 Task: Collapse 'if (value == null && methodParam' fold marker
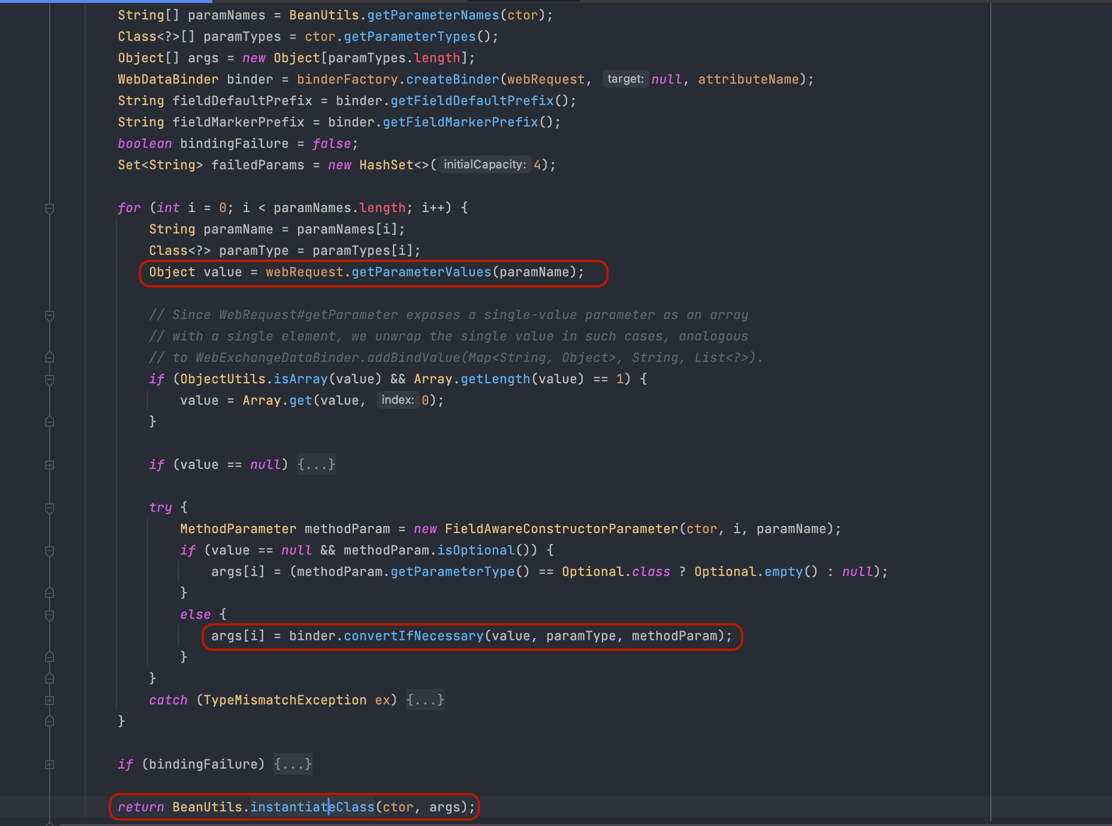click(x=50, y=551)
